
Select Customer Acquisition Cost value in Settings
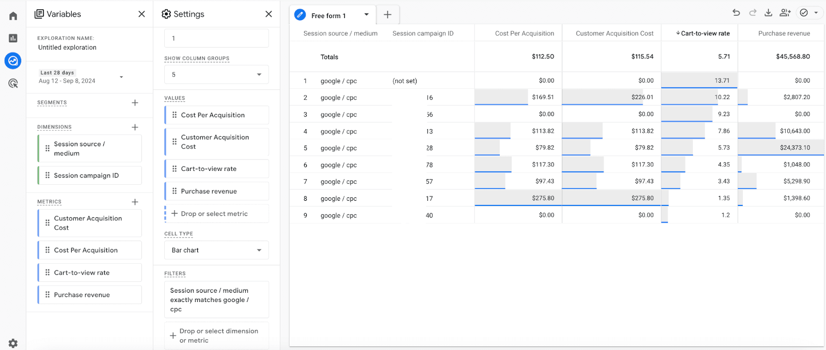point(216,142)
